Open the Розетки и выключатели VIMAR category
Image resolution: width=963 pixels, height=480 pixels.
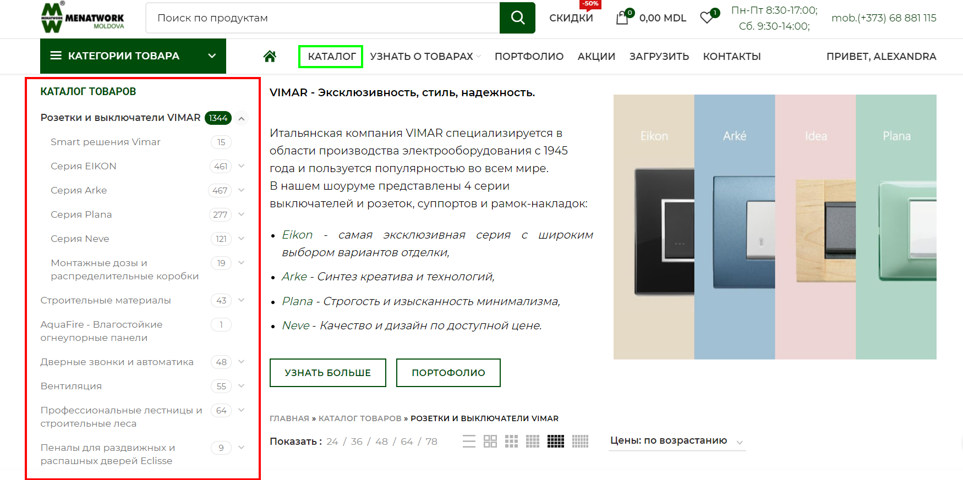point(121,118)
